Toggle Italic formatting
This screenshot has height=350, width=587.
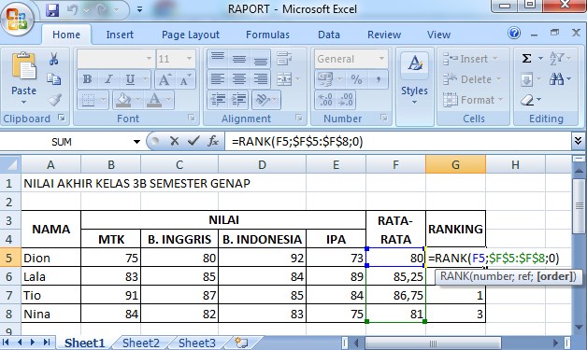(109, 79)
